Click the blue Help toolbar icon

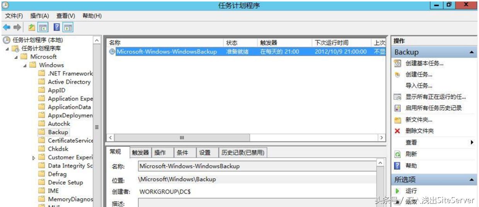57,27
